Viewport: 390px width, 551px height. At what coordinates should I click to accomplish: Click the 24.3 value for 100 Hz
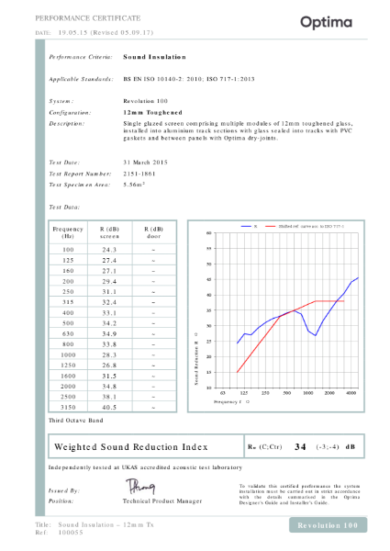(x=109, y=250)
